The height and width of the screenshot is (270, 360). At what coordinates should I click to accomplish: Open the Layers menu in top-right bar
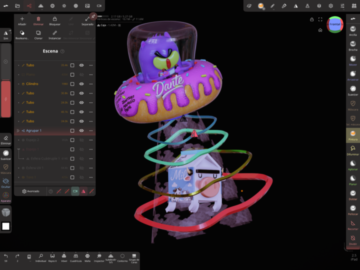click(319, 6)
